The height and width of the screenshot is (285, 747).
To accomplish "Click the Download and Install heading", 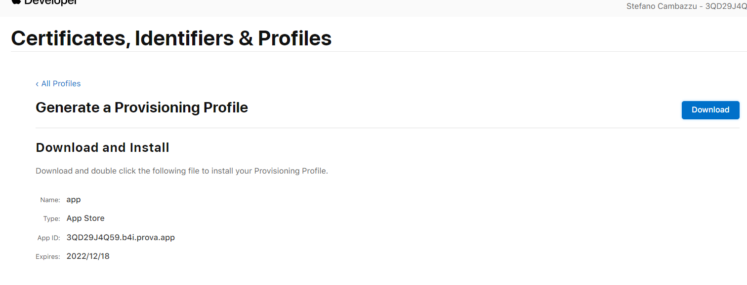I will click(102, 147).
